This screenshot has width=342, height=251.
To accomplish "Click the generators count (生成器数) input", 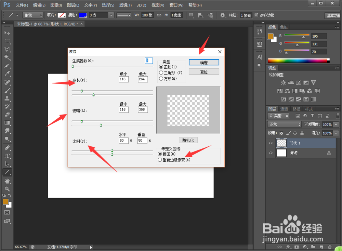I will pos(148,61).
